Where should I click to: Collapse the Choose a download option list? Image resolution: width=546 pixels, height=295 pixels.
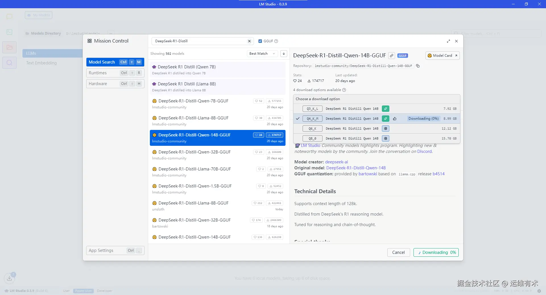377,99
